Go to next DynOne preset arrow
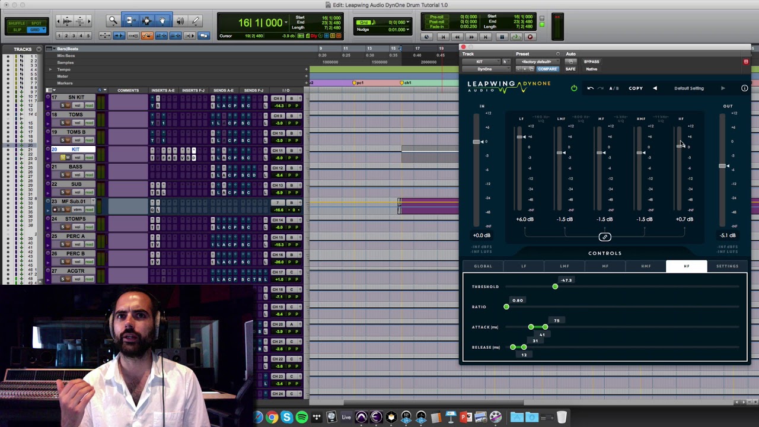Viewport: 759px width, 427px height. coord(723,88)
